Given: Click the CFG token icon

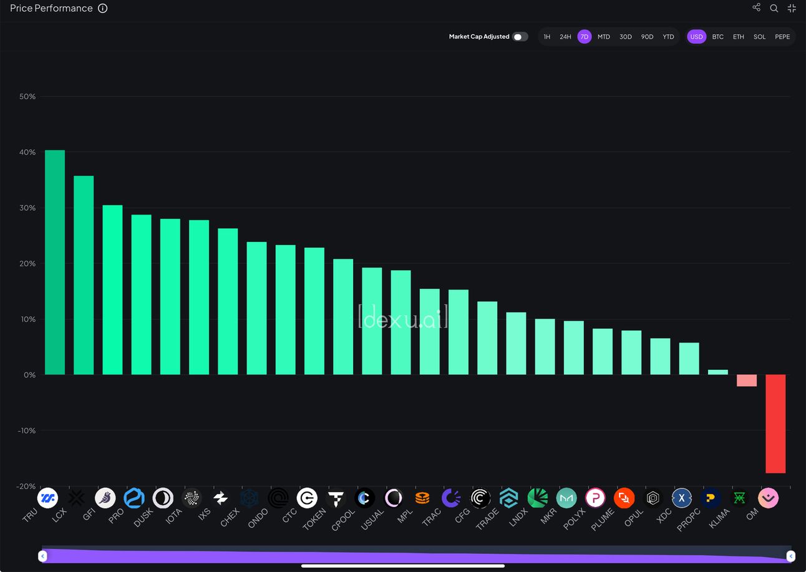Looking at the screenshot, I should [480, 498].
